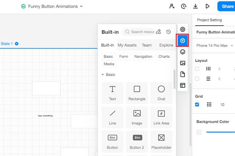Screen dimensions: 235x156
Task: Click the component list scrollbar
Action: [174, 79]
